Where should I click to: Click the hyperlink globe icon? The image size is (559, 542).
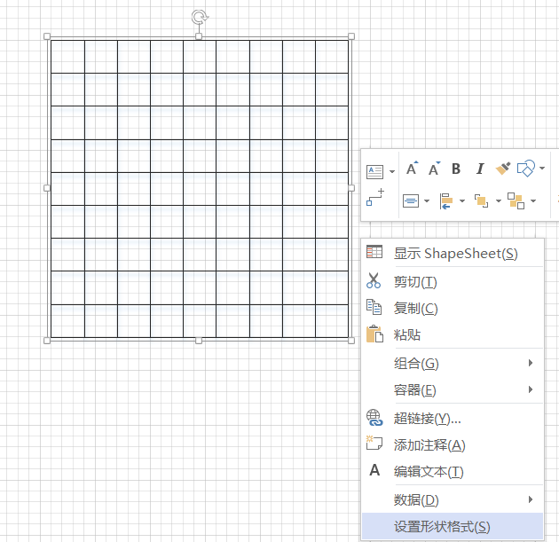tap(374, 417)
